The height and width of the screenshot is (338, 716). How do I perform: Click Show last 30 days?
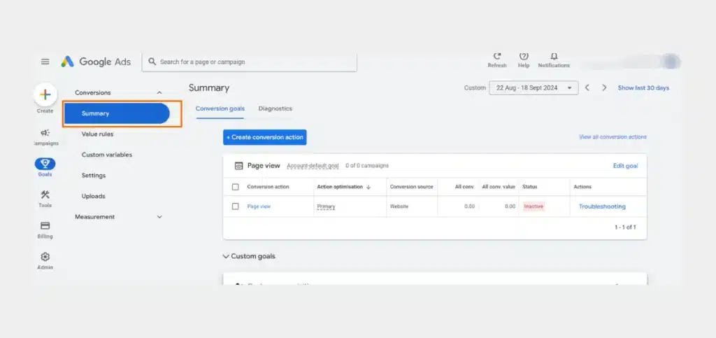[643, 87]
